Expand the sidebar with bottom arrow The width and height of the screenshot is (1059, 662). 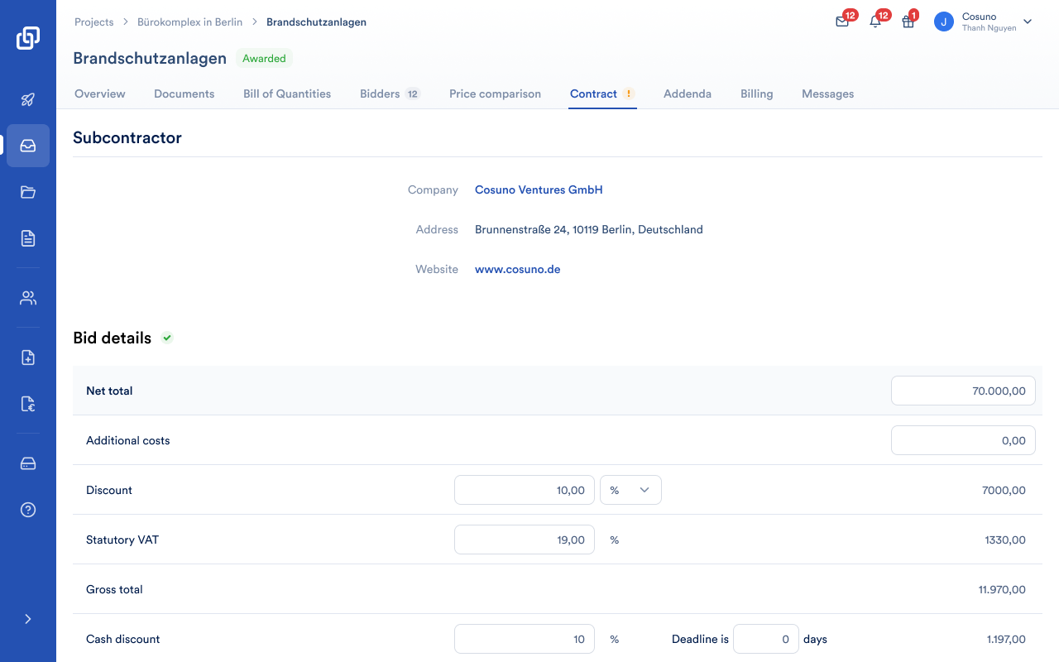28,619
